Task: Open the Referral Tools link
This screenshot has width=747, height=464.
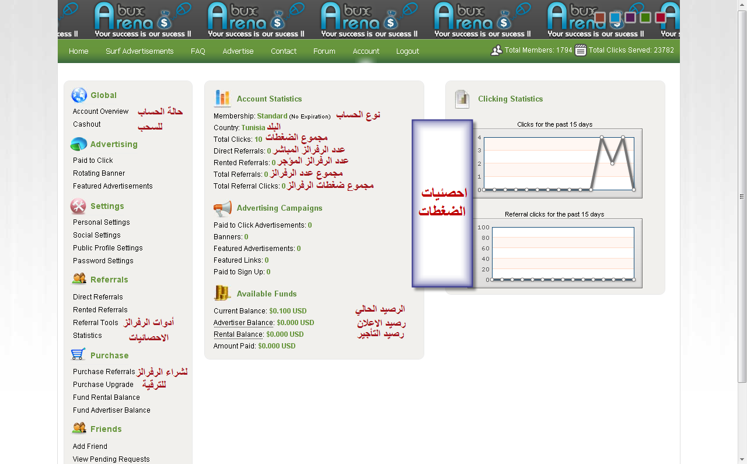Action: [x=96, y=323]
